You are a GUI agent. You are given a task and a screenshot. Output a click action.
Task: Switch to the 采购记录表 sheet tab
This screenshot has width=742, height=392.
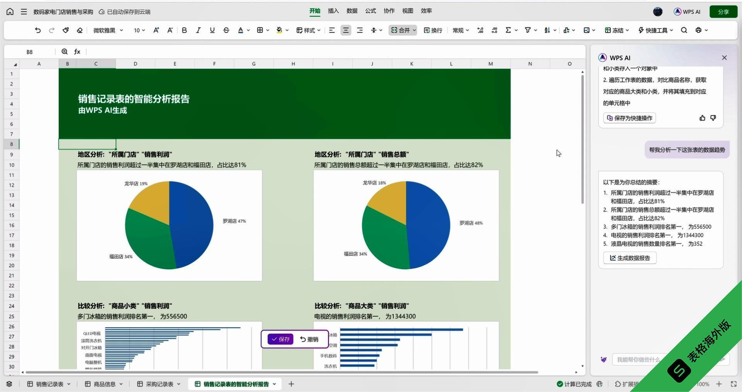click(159, 384)
